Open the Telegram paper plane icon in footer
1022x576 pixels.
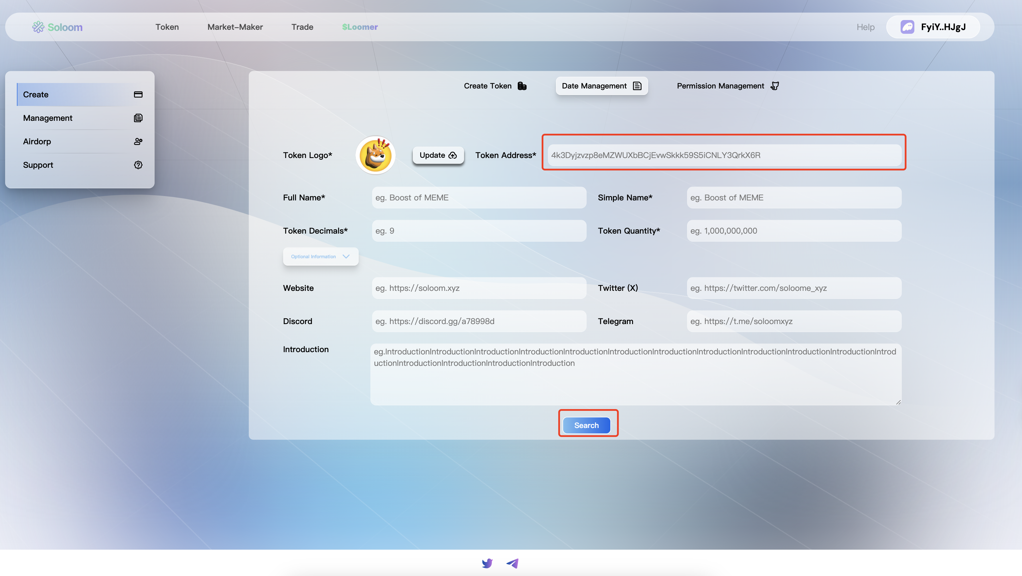click(512, 563)
